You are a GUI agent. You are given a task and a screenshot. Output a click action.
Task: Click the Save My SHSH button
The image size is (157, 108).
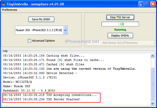[x=41, y=19]
